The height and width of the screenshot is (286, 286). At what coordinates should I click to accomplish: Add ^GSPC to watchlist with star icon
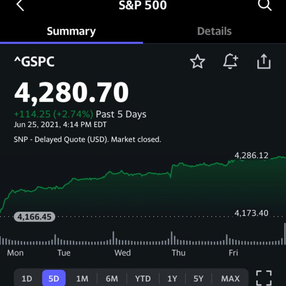(x=197, y=61)
